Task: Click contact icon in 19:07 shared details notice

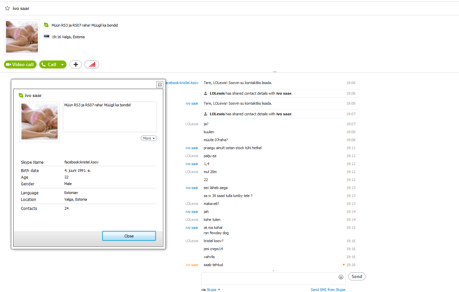Action: click(x=206, y=114)
